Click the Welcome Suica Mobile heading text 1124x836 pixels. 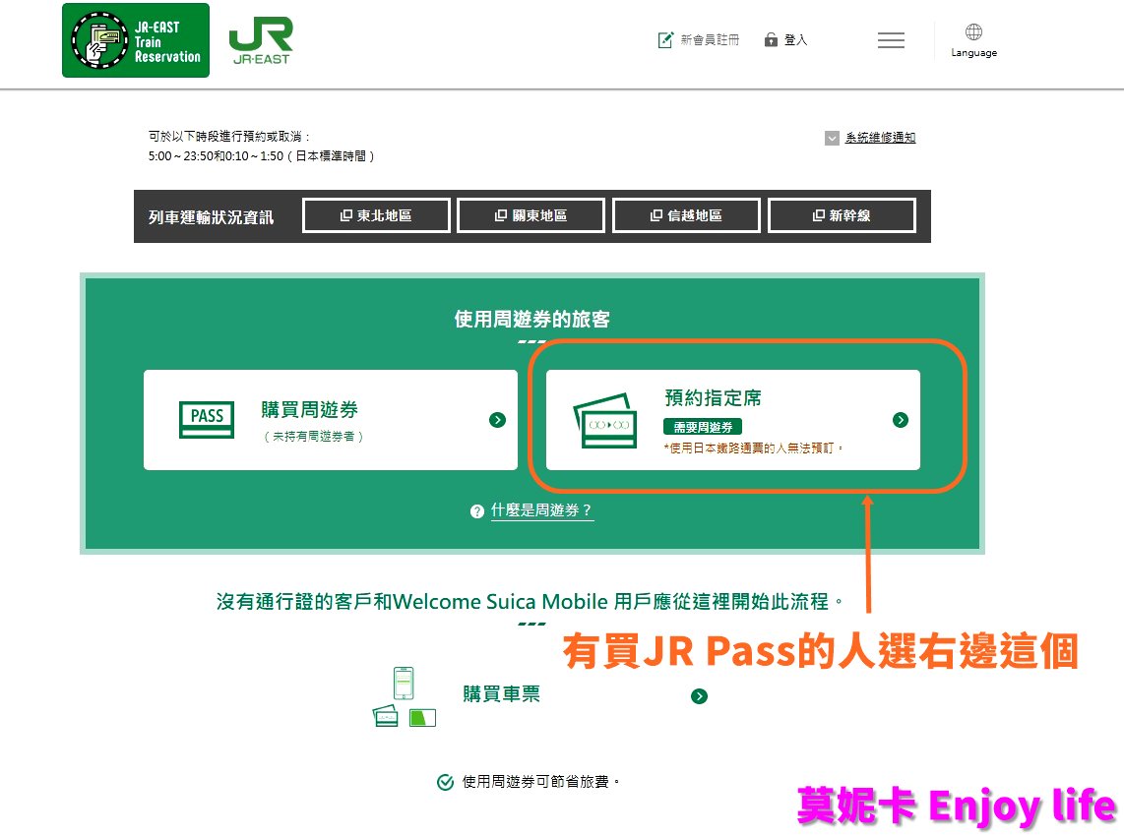(531, 601)
